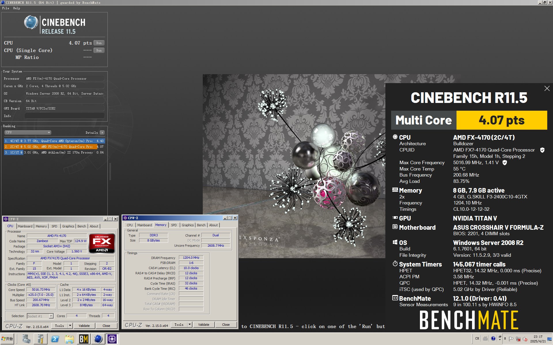The width and height of the screenshot is (553, 345).
Task: Click Validate in Memory CPU-Z window
Action: [x=204, y=325]
